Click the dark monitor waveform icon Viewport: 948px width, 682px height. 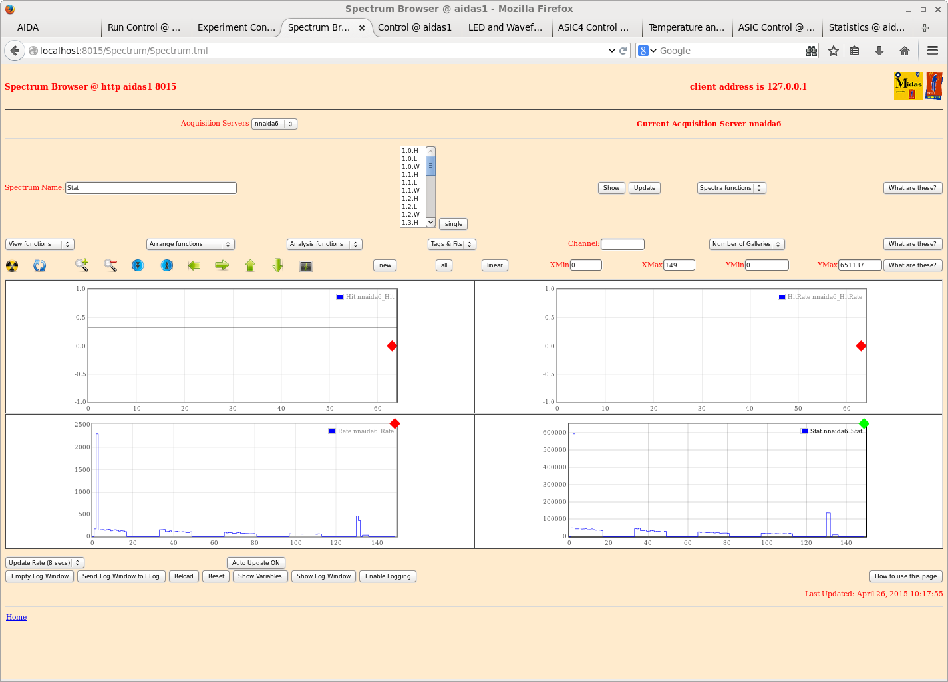(x=306, y=266)
